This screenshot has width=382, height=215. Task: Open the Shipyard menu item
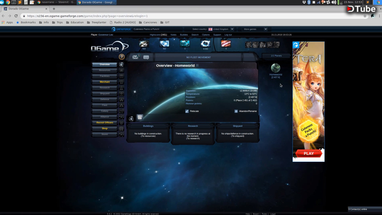click(104, 94)
